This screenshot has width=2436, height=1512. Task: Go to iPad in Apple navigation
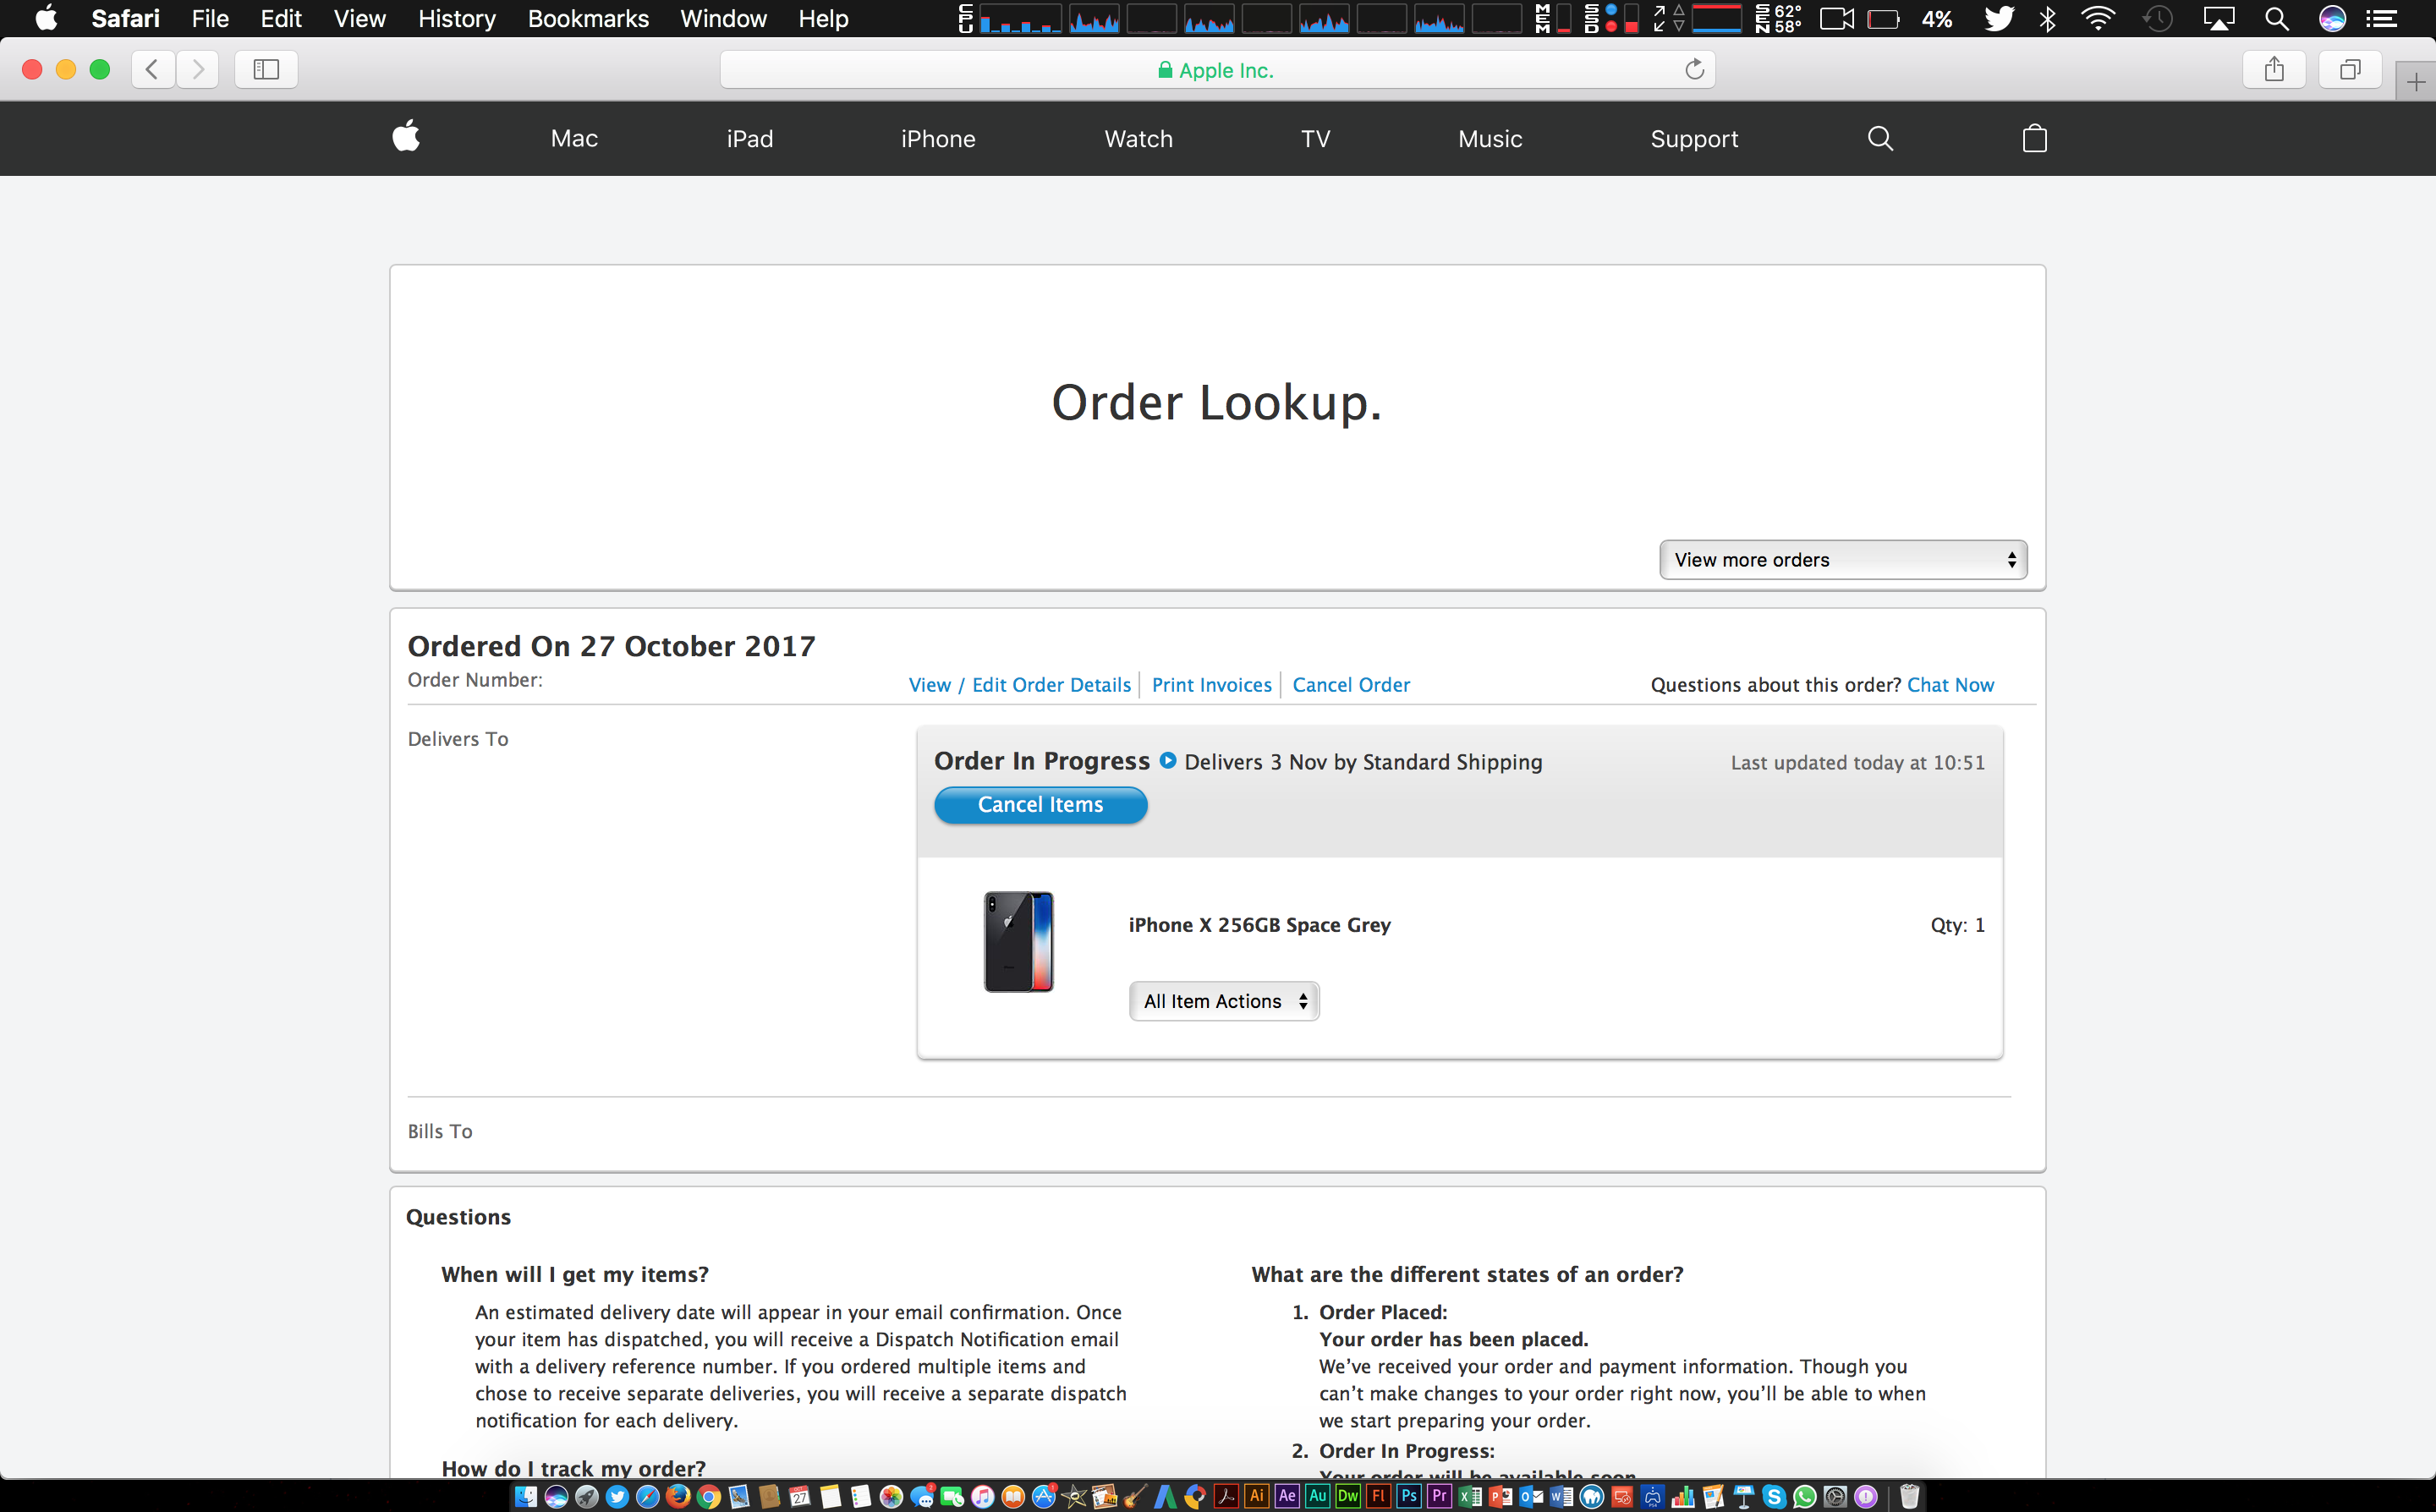750,139
